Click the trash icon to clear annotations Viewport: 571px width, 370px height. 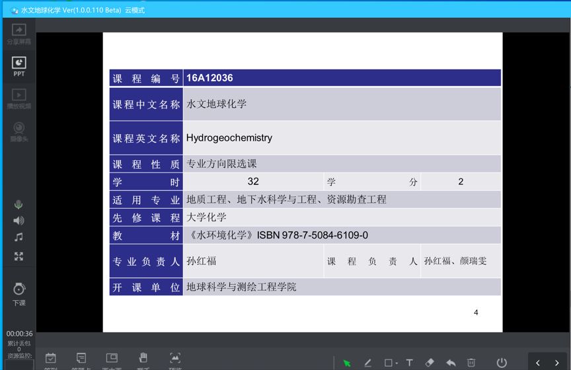[x=471, y=363]
